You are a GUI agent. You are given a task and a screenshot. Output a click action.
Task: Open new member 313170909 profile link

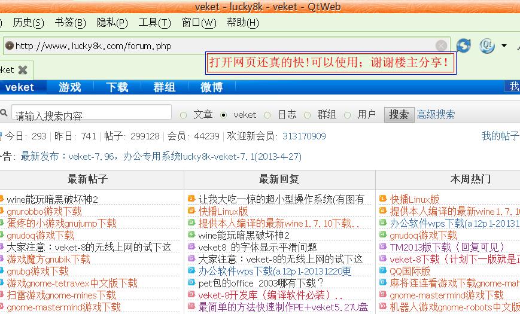tap(304, 136)
